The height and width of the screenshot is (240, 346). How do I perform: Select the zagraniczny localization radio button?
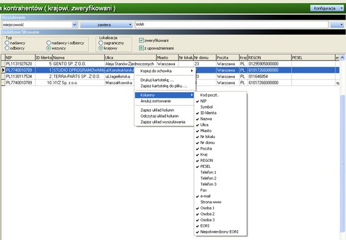pos(101,43)
